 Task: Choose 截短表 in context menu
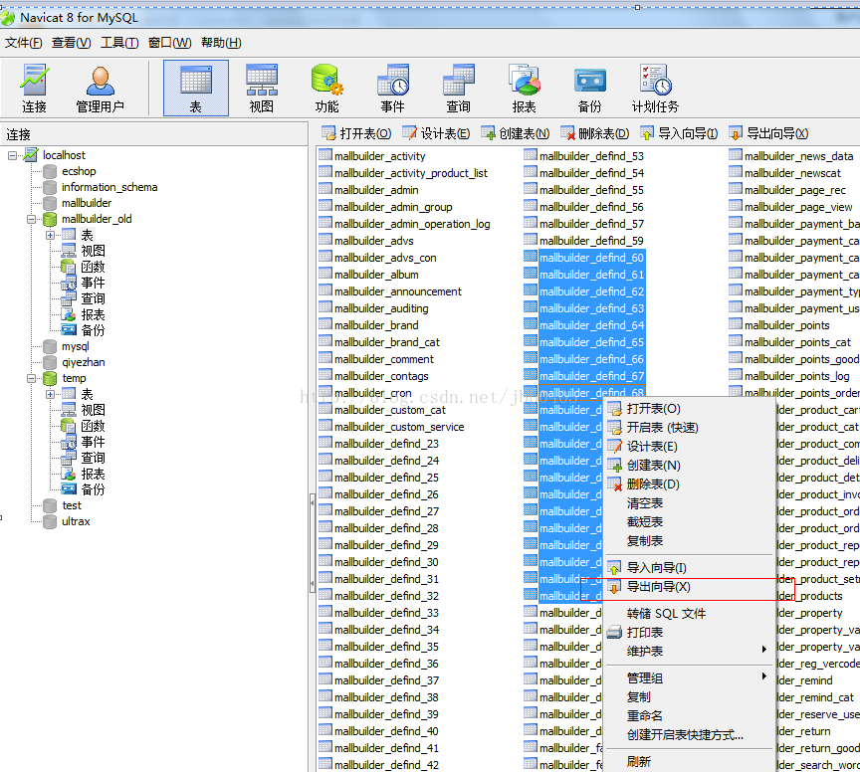click(x=689, y=522)
